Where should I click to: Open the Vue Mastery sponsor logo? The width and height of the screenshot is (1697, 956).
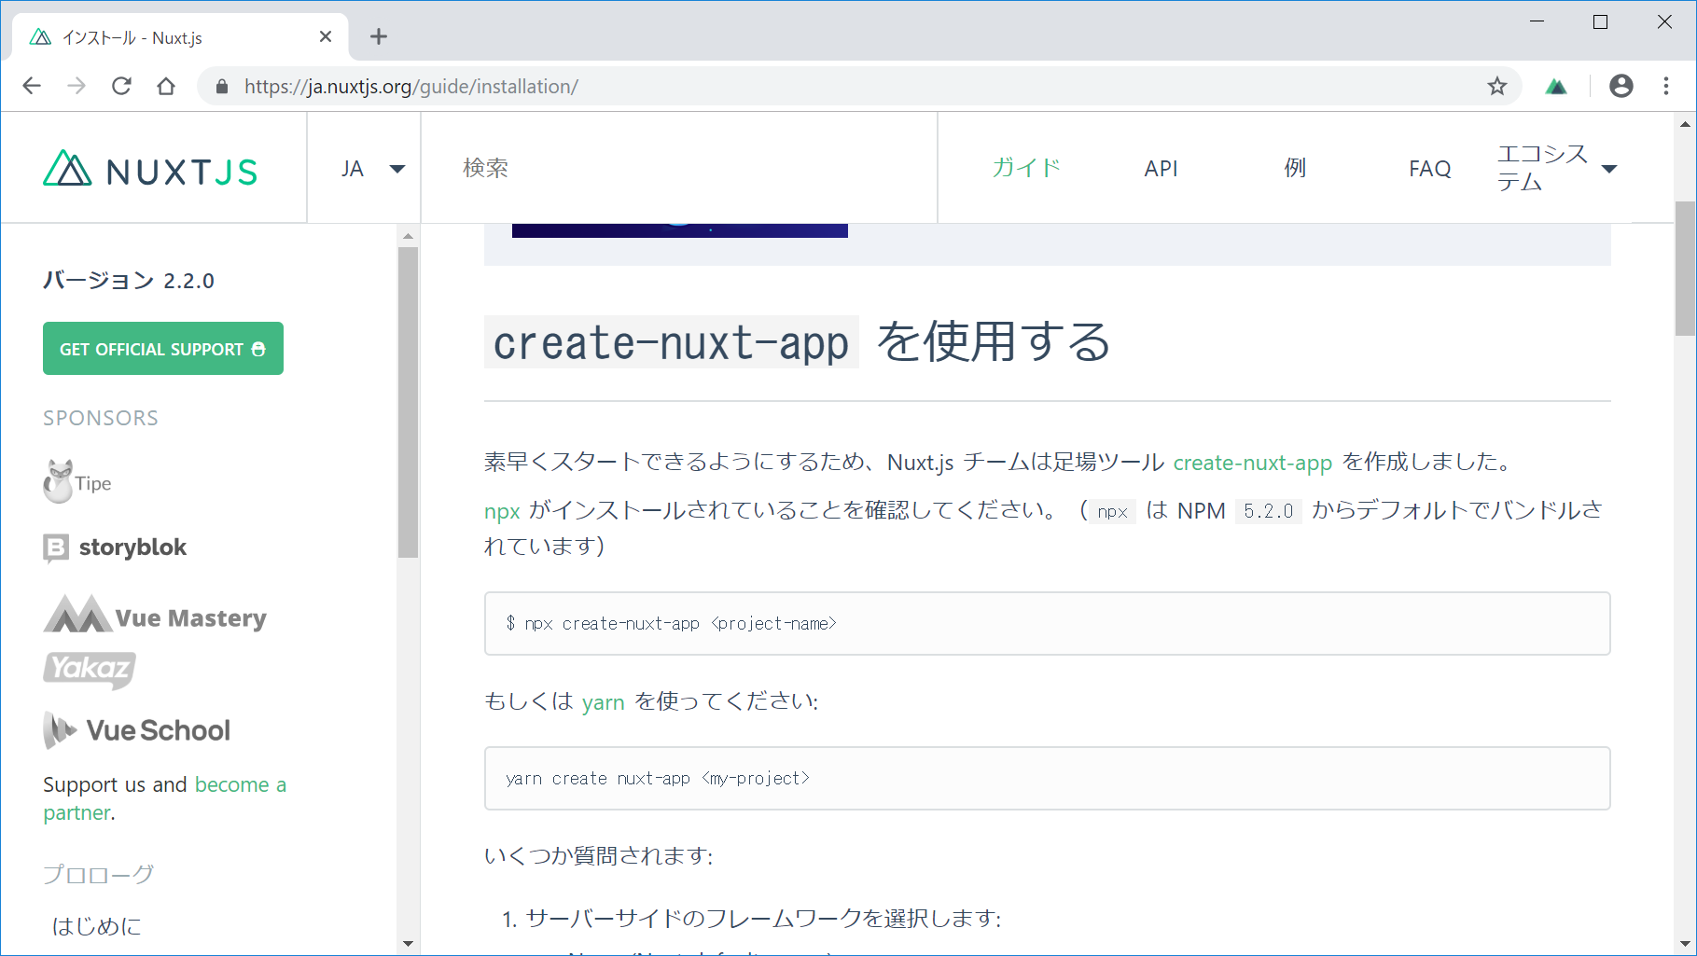pyautogui.click(x=155, y=616)
